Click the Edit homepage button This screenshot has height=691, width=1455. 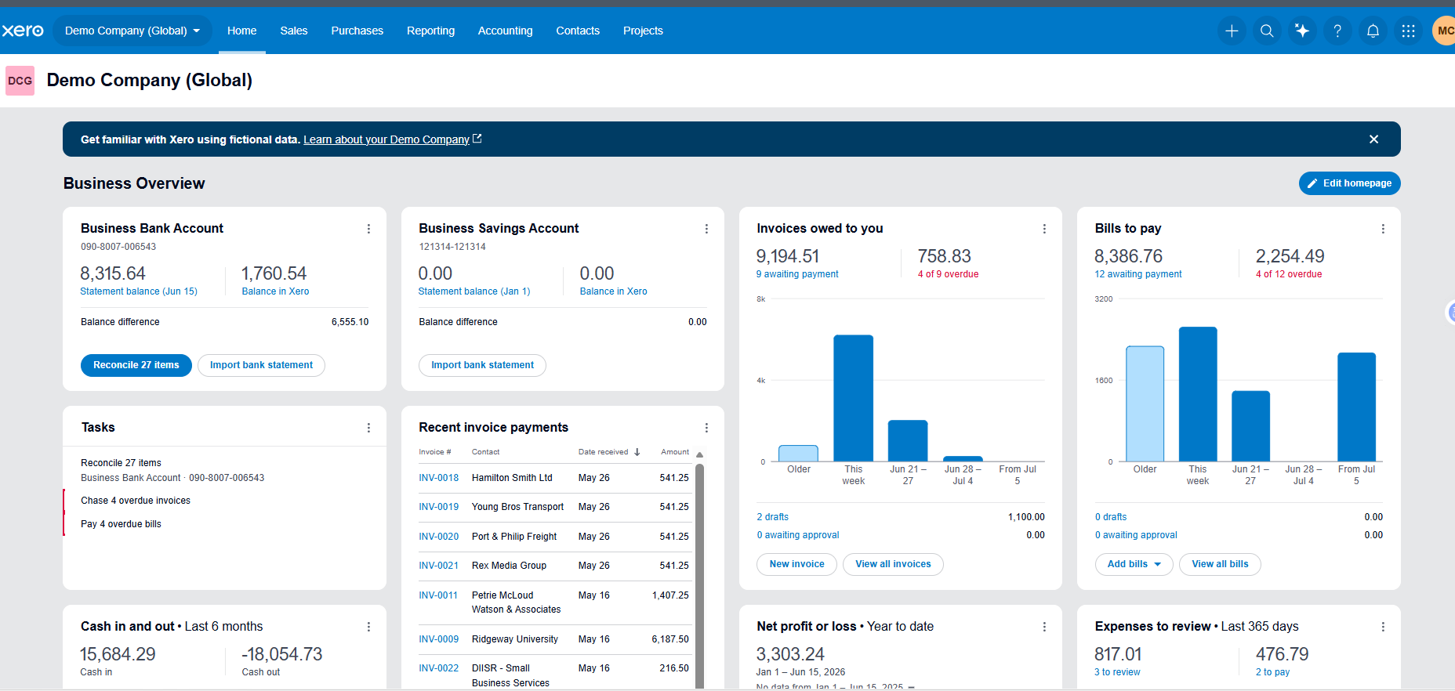pos(1349,183)
